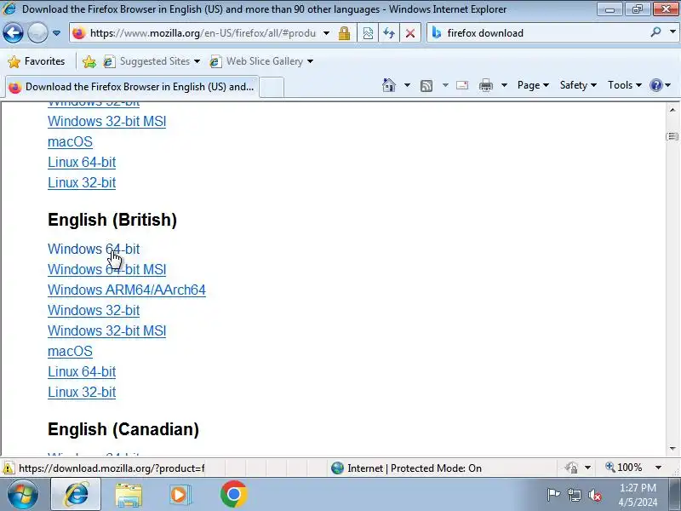Open zoom level 100% control
The image size is (681, 511).
tap(633, 468)
